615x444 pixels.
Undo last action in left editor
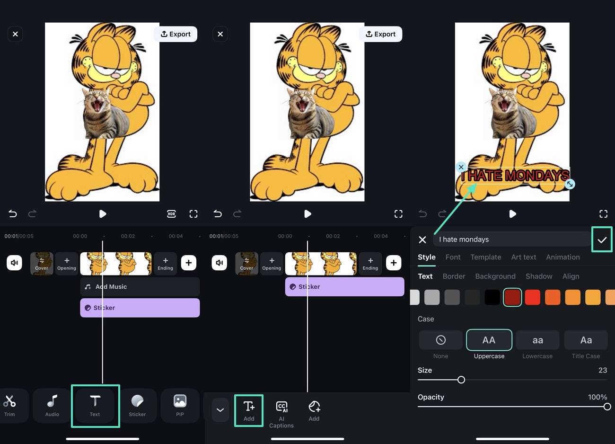click(13, 214)
